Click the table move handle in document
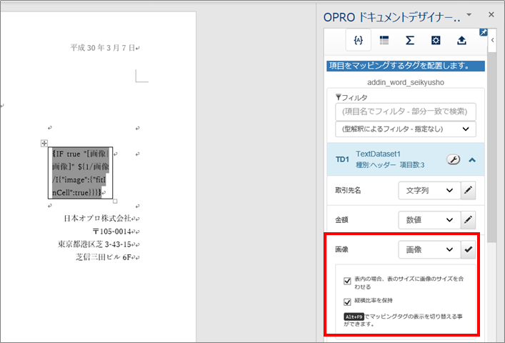 [44, 144]
